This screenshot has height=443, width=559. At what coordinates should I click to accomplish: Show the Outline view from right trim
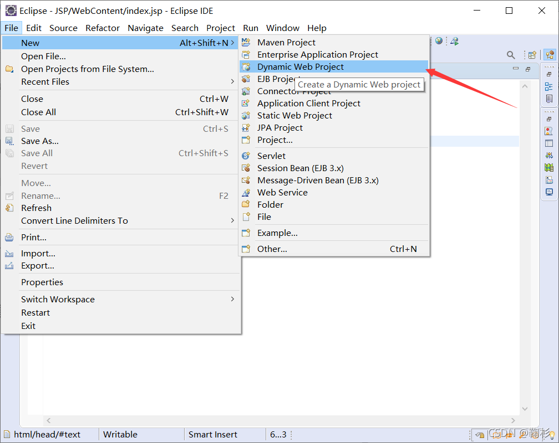[x=549, y=86]
